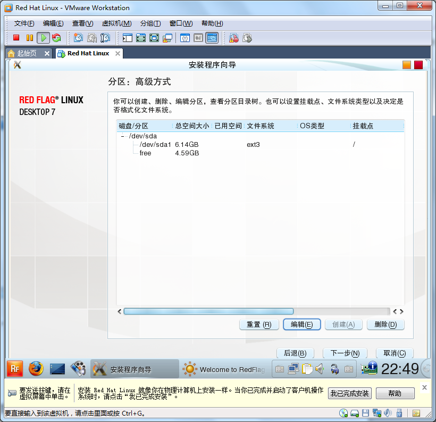
Task: Cancel installation with 取消(C) button
Action: point(395,353)
